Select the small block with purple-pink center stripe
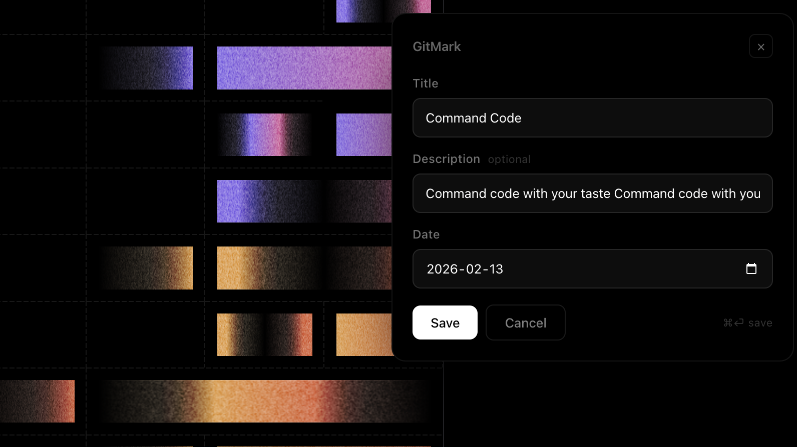The height and width of the screenshot is (447, 797). pyautogui.click(x=265, y=134)
